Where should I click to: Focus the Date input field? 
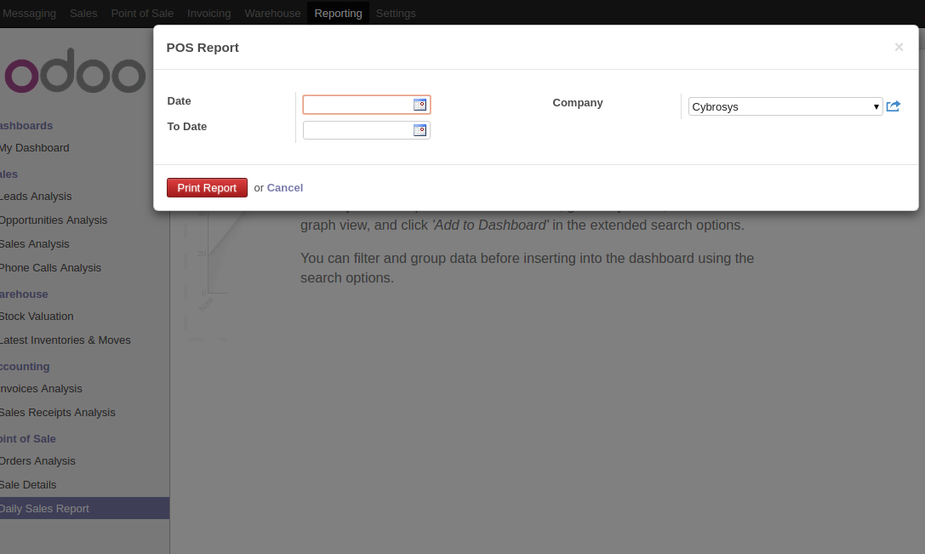click(x=357, y=105)
